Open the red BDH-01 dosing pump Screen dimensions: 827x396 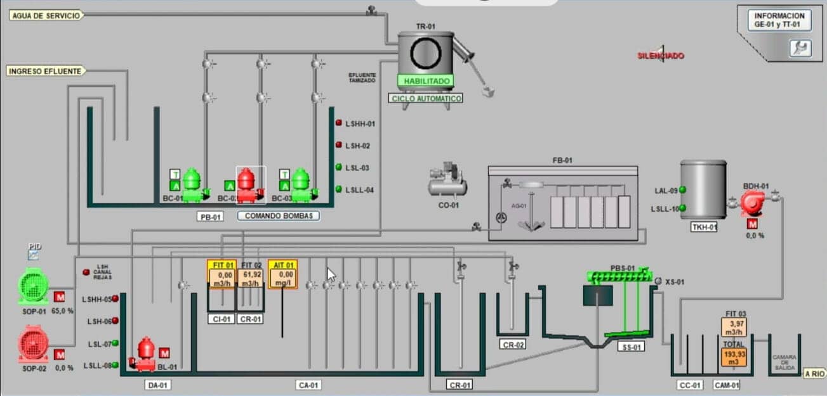tap(753, 202)
